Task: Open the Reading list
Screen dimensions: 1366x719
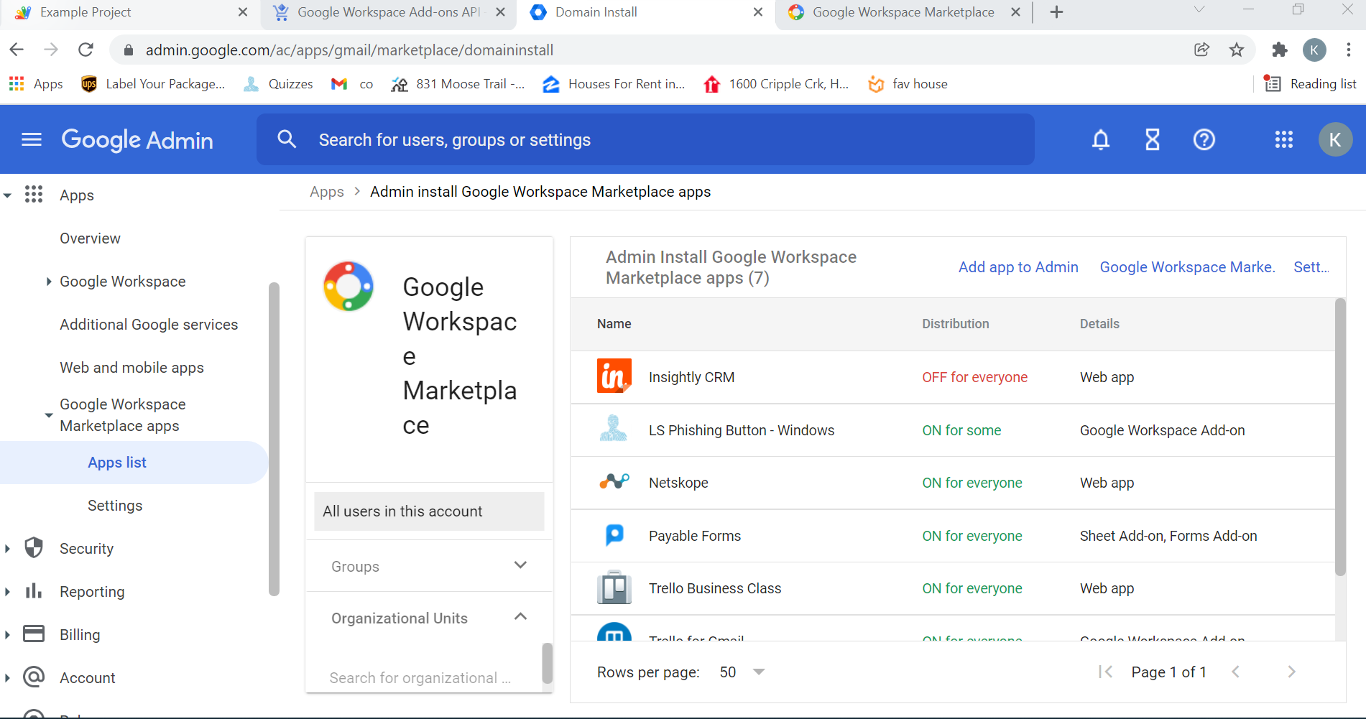Action: point(1310,84)
